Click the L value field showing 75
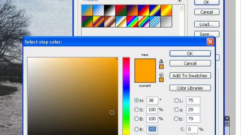241x135 pixels. coord(193,100)
